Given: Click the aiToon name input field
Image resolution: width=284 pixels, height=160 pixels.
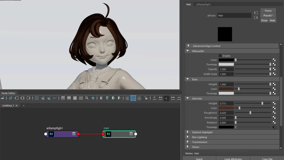Looking at the screenshot, I should click(234, 16).
